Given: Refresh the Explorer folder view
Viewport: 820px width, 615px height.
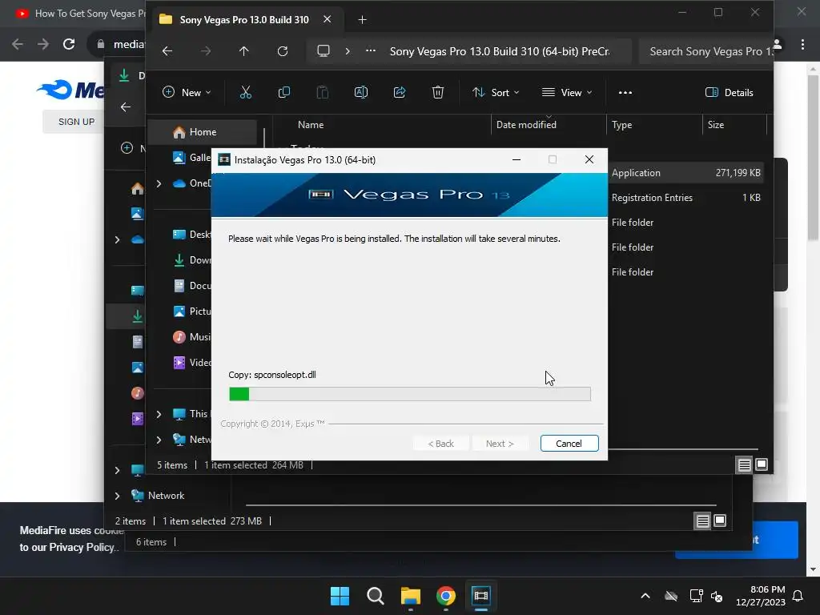Looking at the screenshot, I should 283,51.
